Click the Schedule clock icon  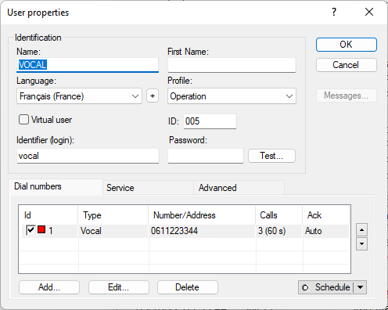tap(305, 287)
